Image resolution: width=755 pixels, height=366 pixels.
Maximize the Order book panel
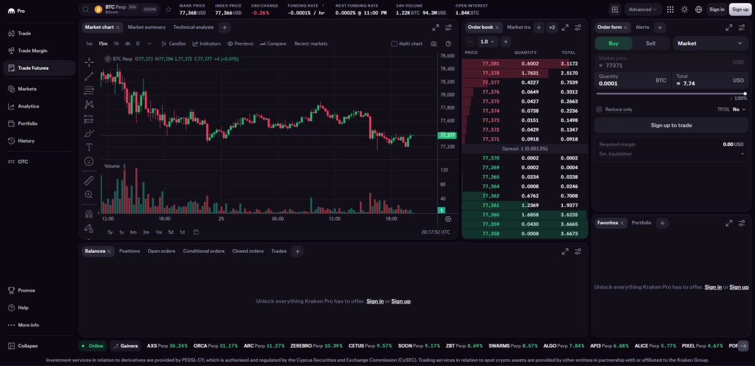[565, 28]
